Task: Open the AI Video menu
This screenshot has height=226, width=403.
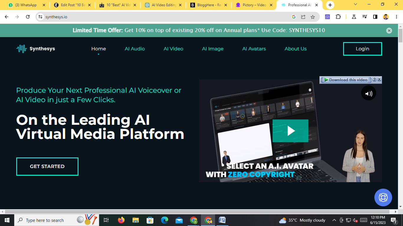Action: point(173,49)
